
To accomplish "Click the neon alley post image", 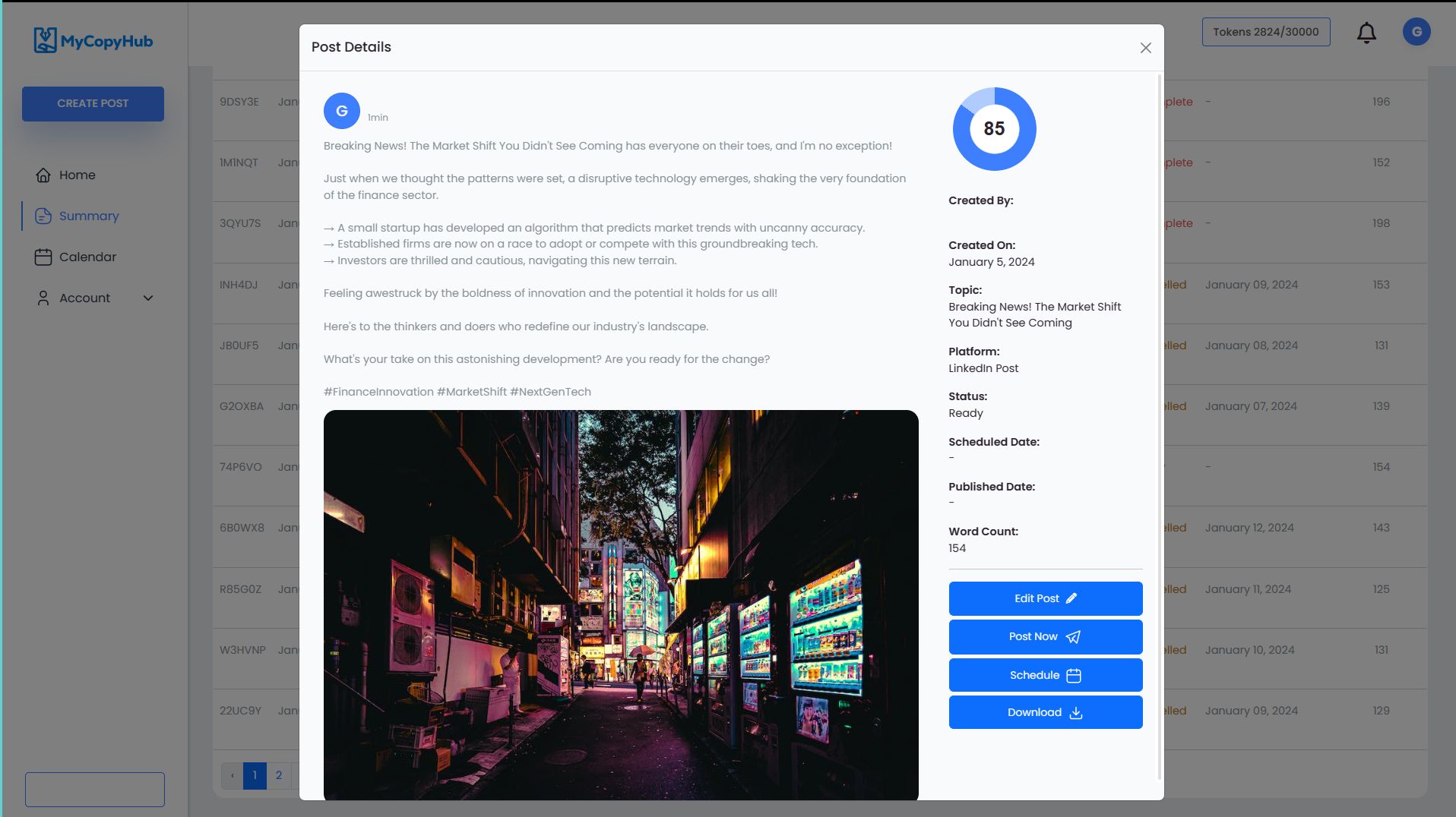I will (x=621, y=605).
